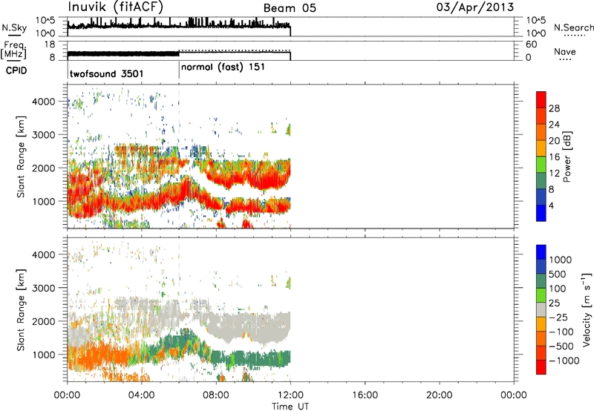594x411 pixels.
Task: Select the "twofsound 3501" CPID entry
Action: coord(106,73)
